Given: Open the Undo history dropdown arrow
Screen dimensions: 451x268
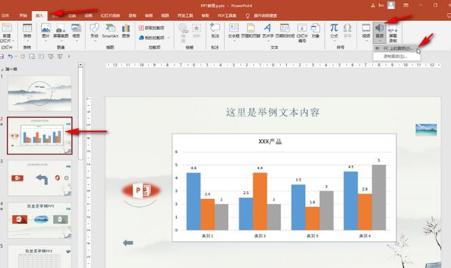Looking at the screenshot, I should 15,56.
